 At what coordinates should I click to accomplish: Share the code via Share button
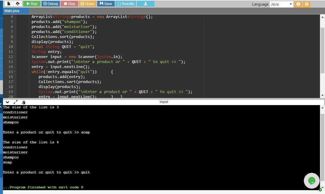point(88,4)
